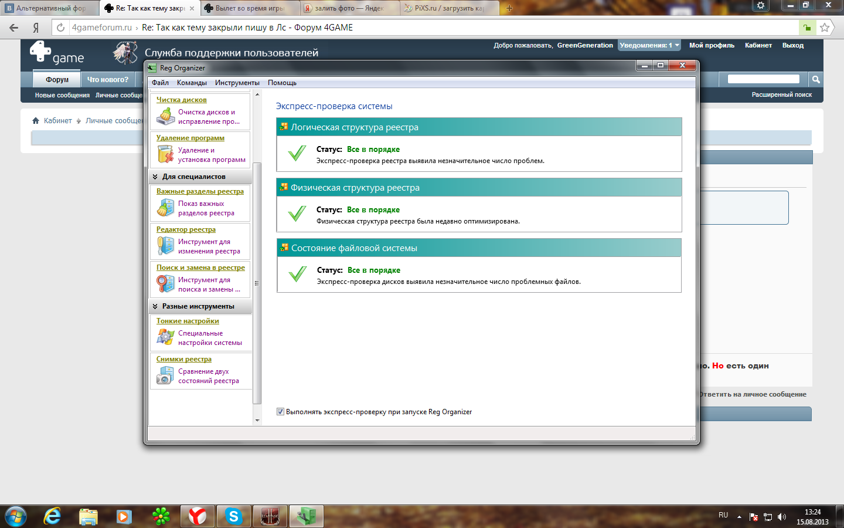Open the Windows Start menu
Screen dimensions: 844x528
(16, 516)
